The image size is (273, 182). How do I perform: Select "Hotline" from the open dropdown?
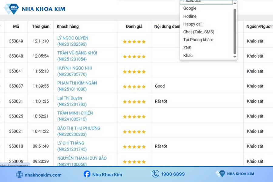190,16
